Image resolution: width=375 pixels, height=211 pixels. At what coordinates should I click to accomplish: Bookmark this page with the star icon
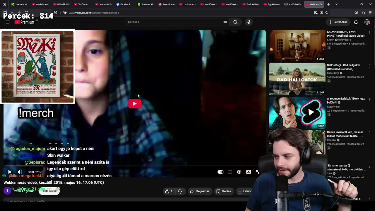327,13
